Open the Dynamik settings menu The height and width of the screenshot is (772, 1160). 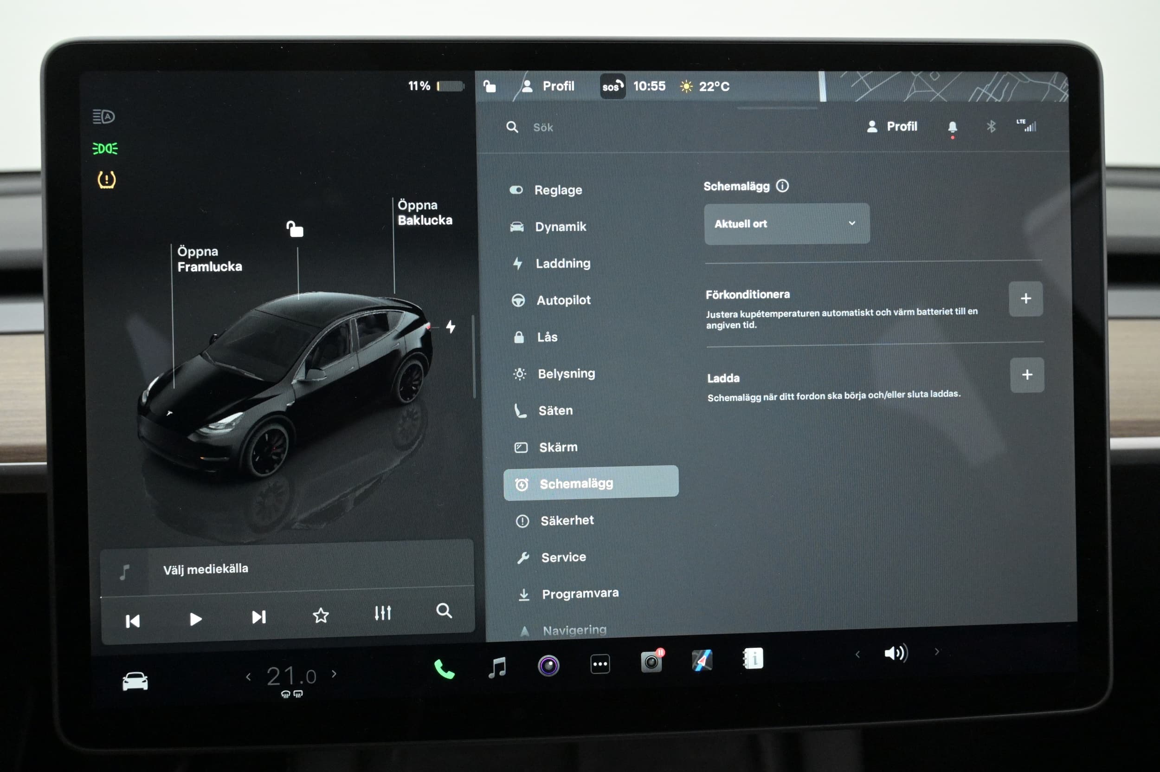coord(548,227)
